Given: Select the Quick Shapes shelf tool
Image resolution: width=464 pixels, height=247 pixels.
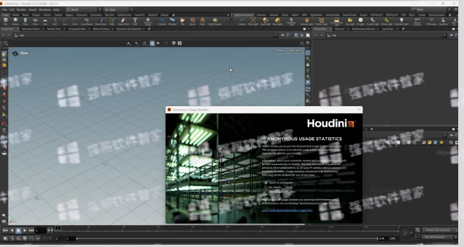Looking at the screenshot, I should (x=215, y=21).
